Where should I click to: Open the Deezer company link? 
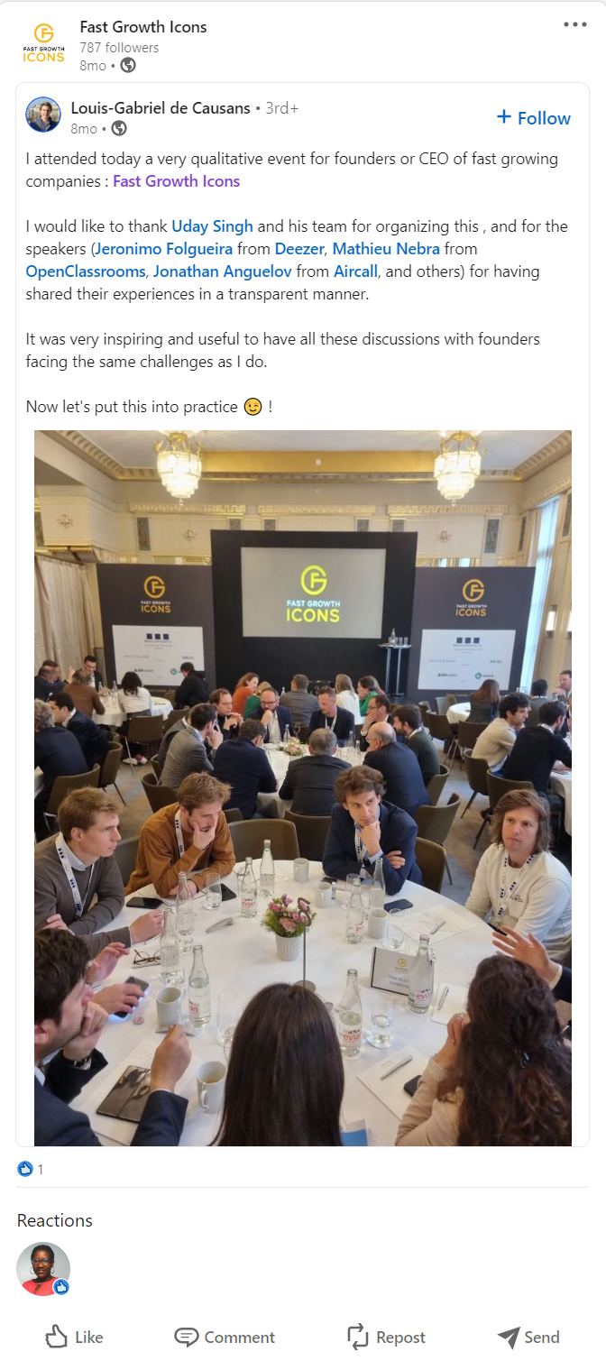click(300, 249)
